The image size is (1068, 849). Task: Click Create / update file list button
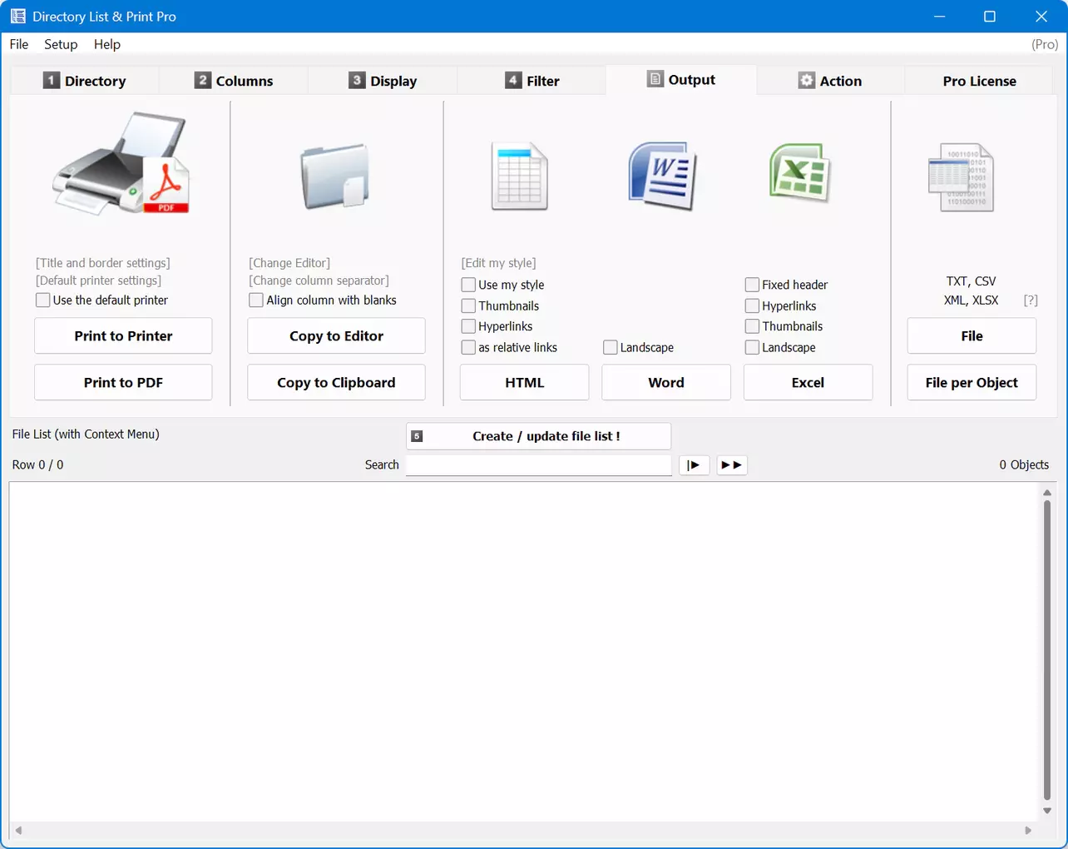(538, 436)
